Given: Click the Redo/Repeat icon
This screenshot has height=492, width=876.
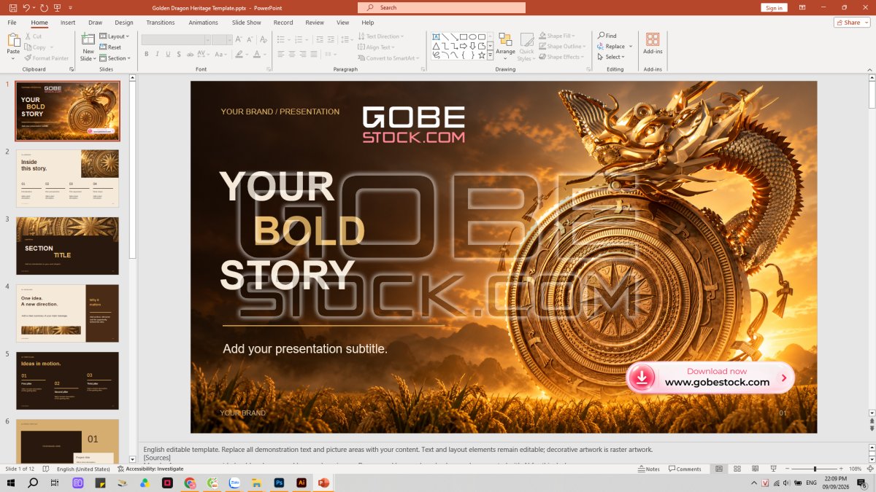Looking at the screenshot, I should click(x=45, y=7).
